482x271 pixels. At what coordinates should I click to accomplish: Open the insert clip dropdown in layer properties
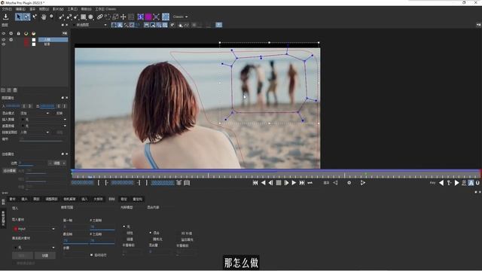(44, 120)
